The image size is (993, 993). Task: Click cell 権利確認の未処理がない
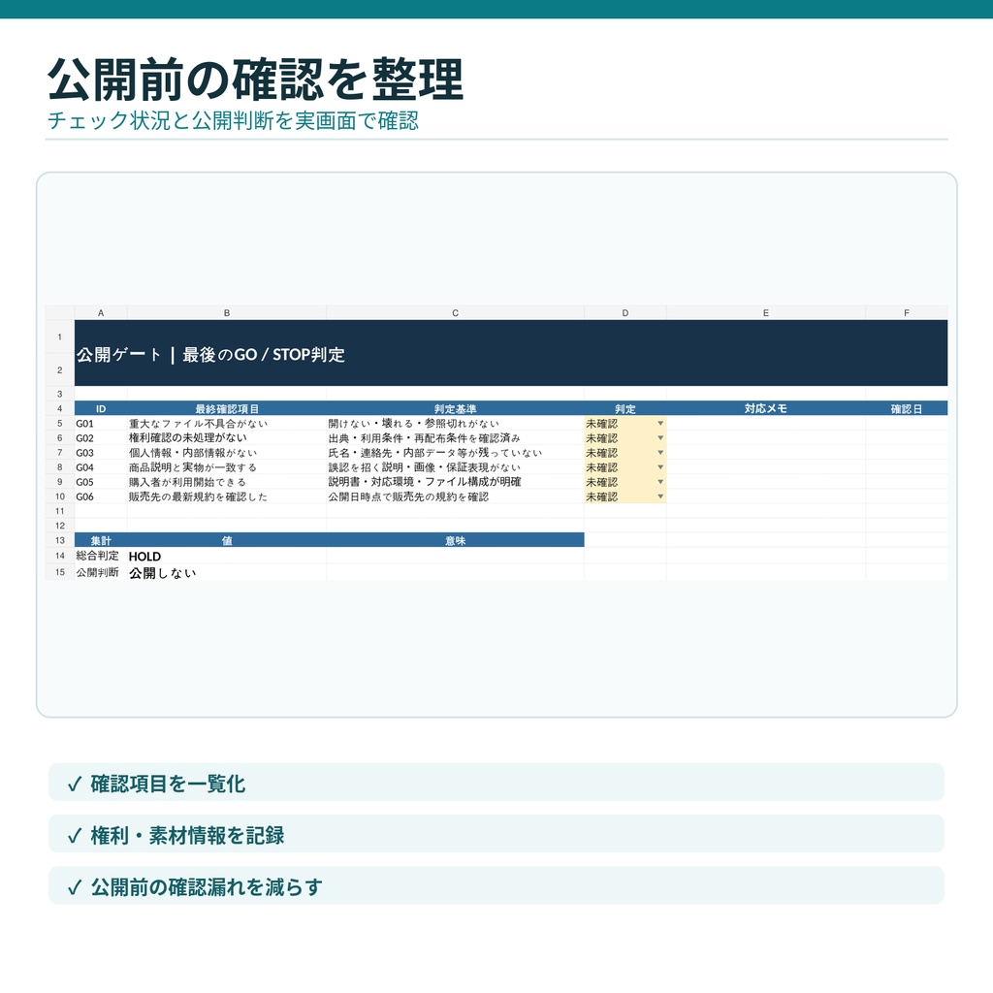point(227,437)
